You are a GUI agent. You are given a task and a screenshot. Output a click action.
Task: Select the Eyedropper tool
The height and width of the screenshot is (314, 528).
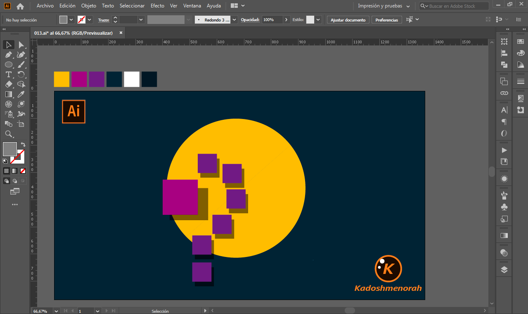pos(21,94)
